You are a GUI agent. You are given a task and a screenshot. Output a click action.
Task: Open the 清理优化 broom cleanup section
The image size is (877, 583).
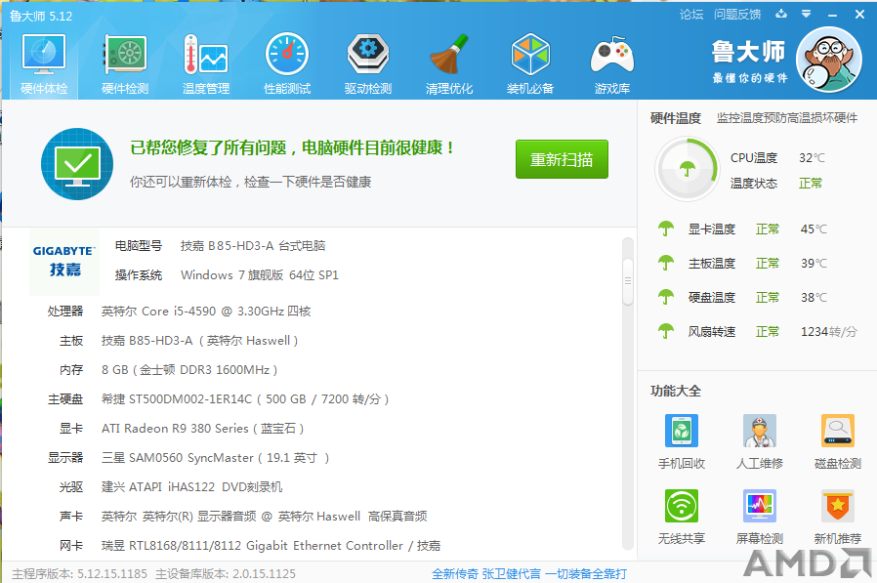[x=449, y=64]
